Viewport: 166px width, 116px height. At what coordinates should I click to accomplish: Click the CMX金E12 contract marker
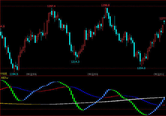pos(159,74)
